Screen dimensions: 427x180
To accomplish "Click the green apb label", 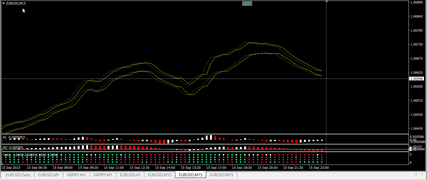I will point(247,3).
